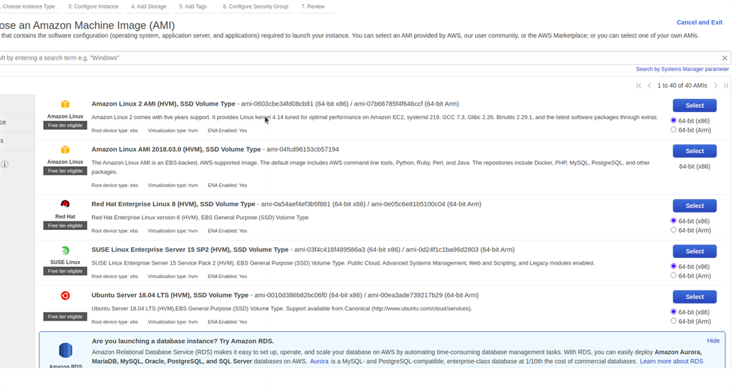Choose 64-bit (x86) for Ubuntu Server 18.04
Image resolution: width=736 pixels, height=391 pixels.
(x=673, y=312)
